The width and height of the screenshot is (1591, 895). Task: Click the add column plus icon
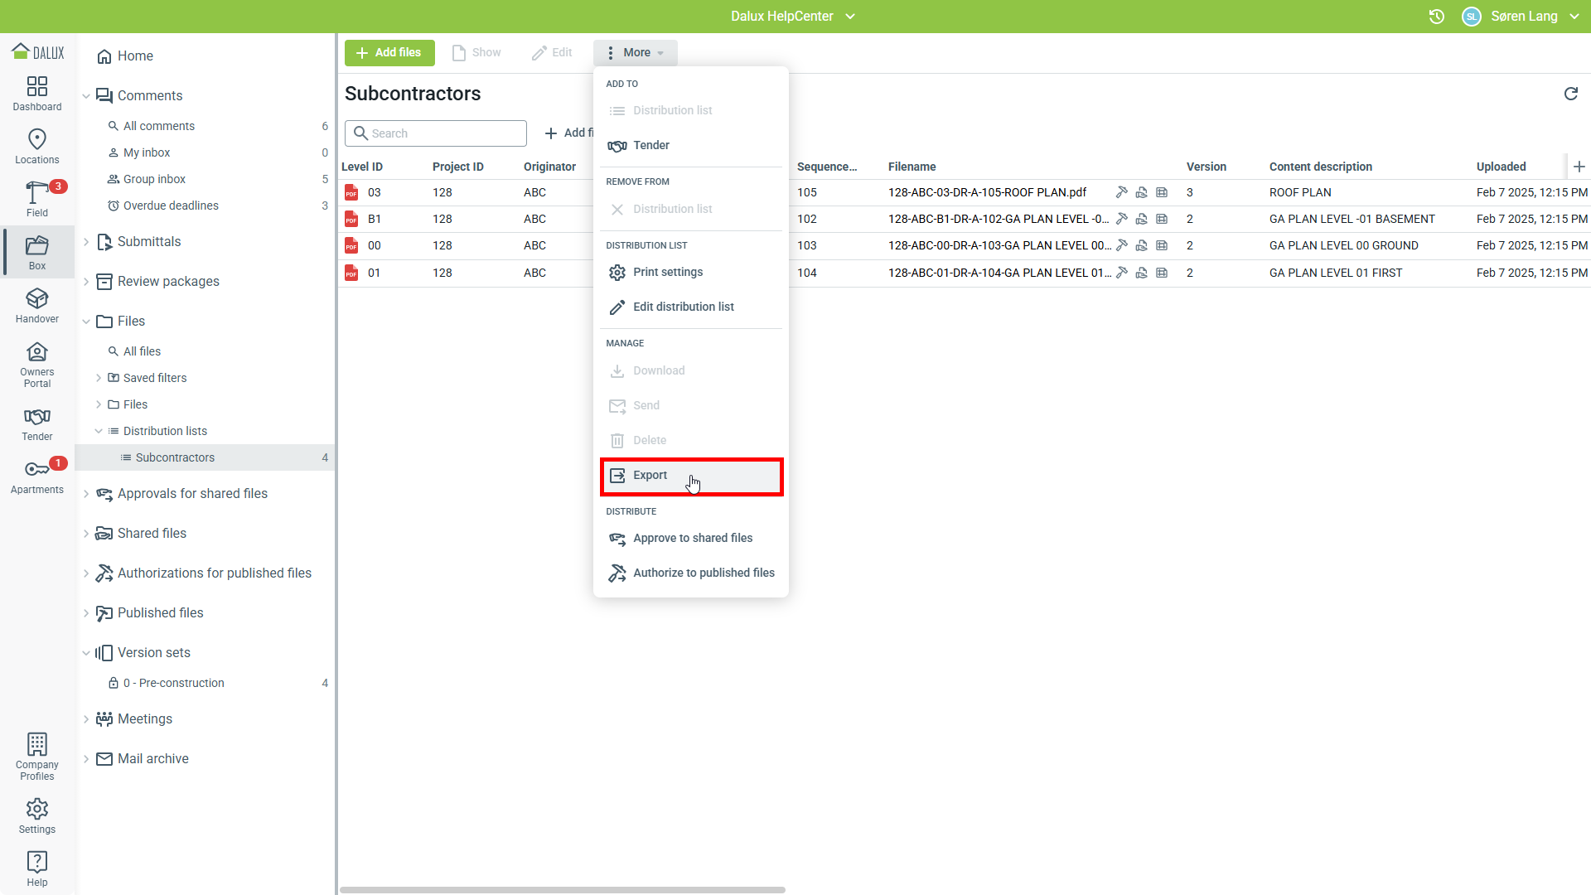point(1579,167)
